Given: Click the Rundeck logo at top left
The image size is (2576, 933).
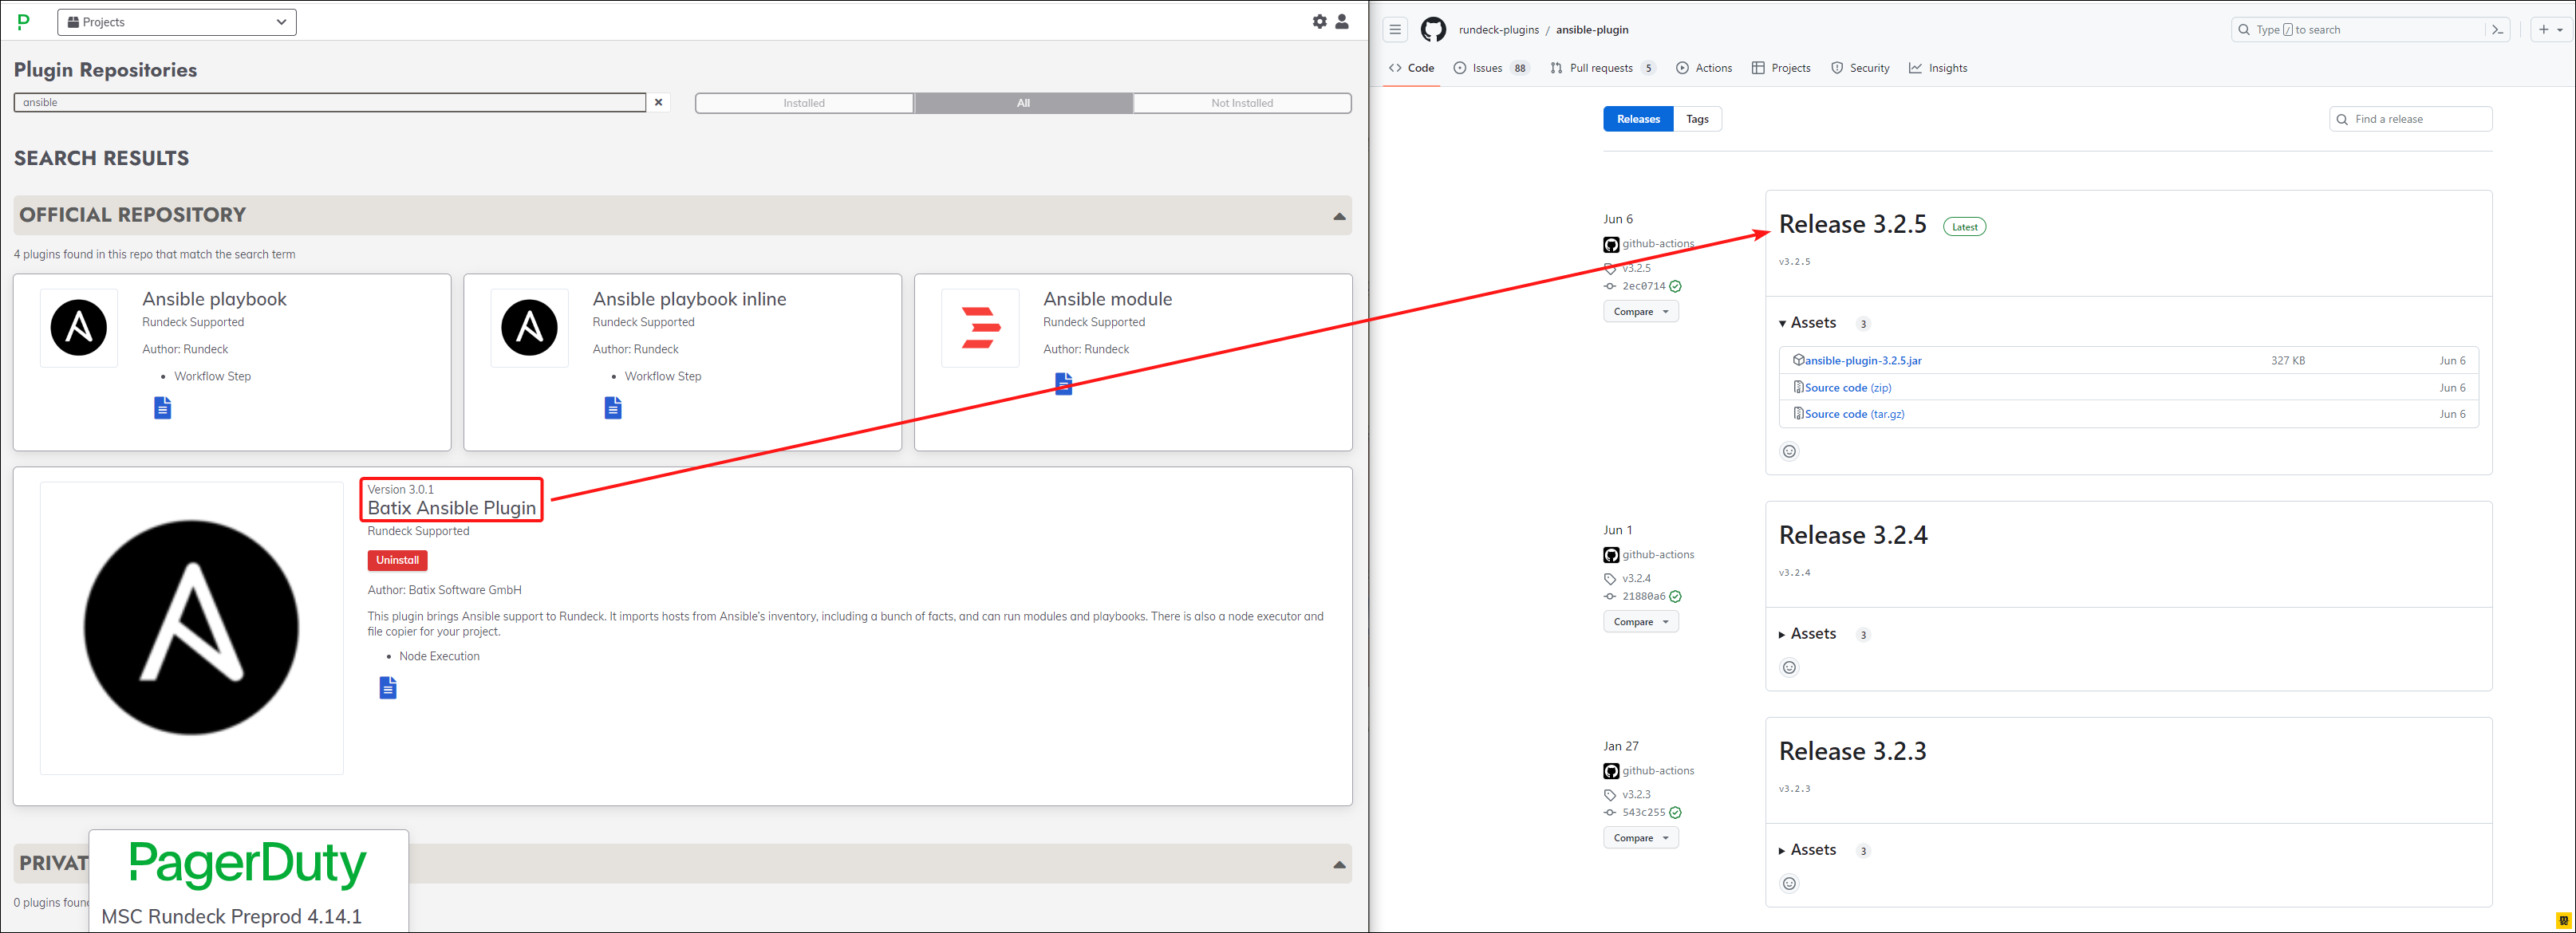Looking at the screenshot, I should [x=23, y=21].
